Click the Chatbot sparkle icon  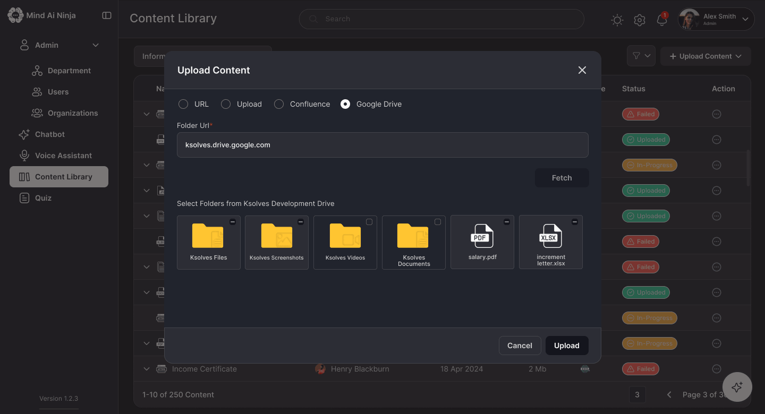[24, 134]
